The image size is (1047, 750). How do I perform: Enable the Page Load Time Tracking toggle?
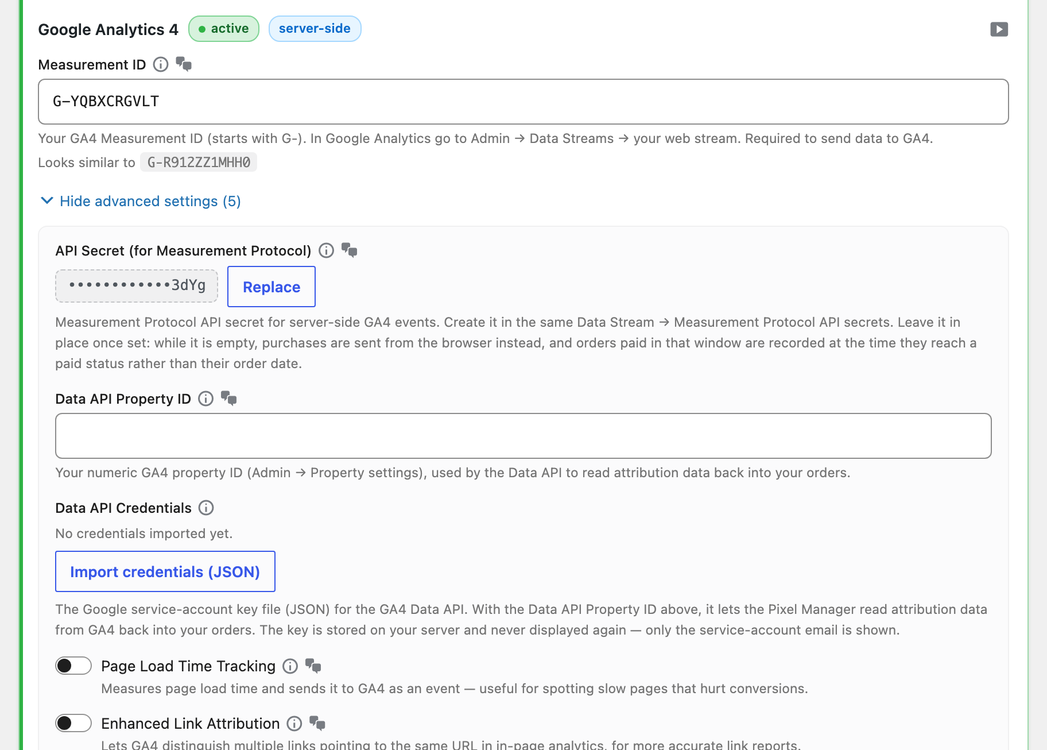click(x=73, y=666)
